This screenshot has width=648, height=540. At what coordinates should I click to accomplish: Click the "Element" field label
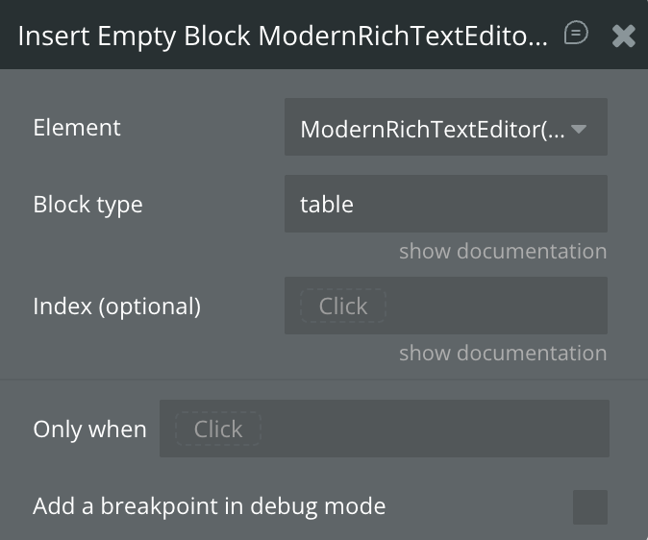coord(77,128)
